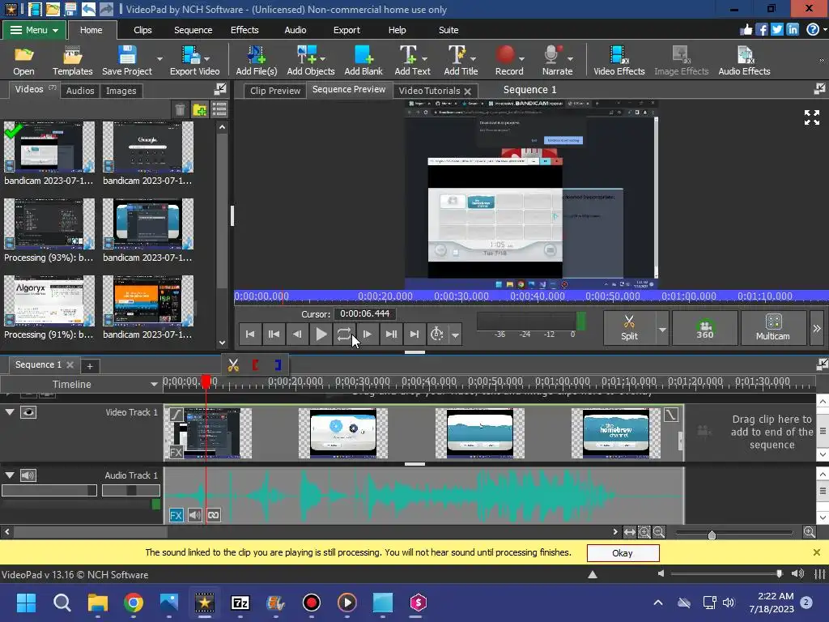Toggle loop playback
The width and height of the screenshot is (829, 622).
[x=343, y=334]
